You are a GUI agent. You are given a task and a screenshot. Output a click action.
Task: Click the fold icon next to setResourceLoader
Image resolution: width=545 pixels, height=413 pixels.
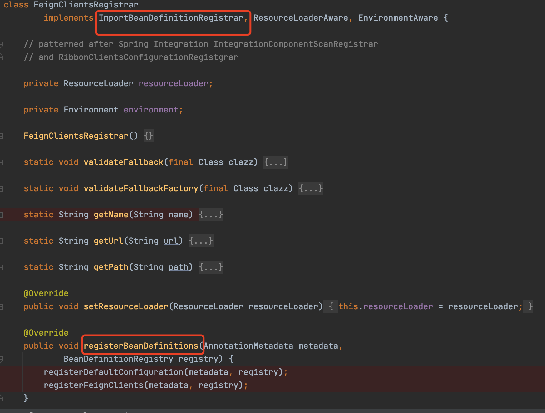(2, 306)
